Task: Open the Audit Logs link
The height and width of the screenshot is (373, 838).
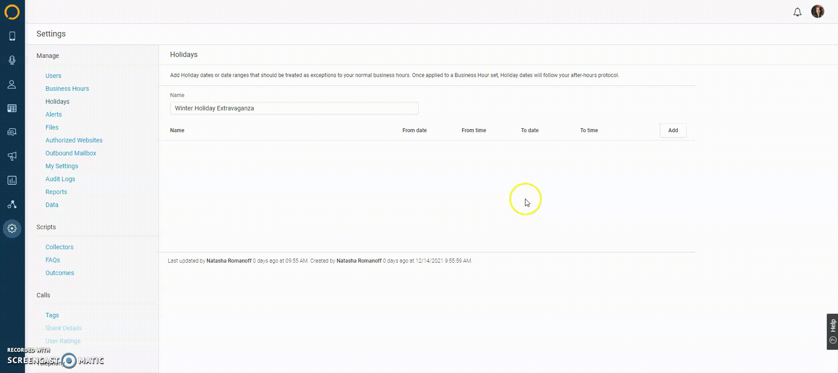Action: pyautogui.click(x=60, y=179)
